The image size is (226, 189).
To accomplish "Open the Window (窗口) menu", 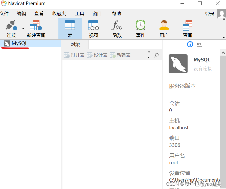I will point(97,14).
